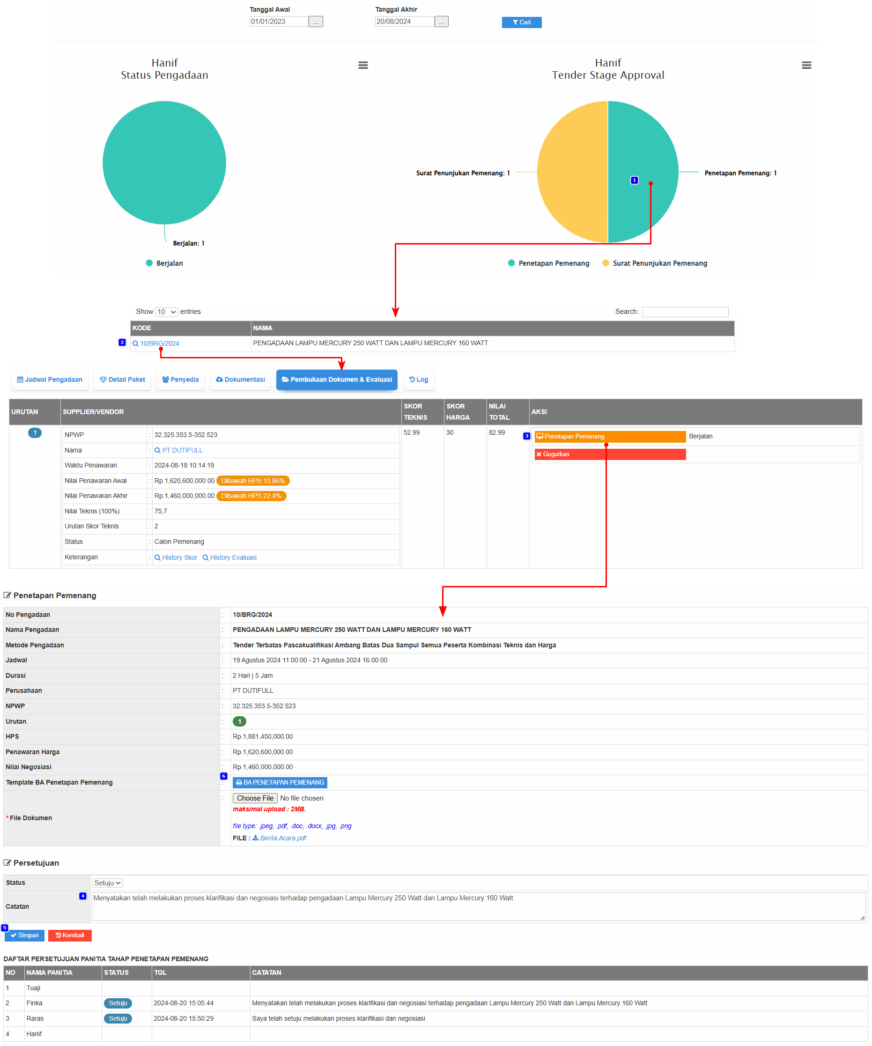Click the Setuju badge in Raras row
The width and height of the screenshot is (872, 1046).
click(118, 1019)
